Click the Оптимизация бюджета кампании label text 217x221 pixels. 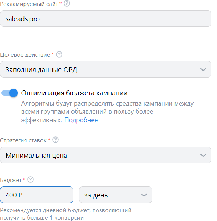[x=74, y=93]
